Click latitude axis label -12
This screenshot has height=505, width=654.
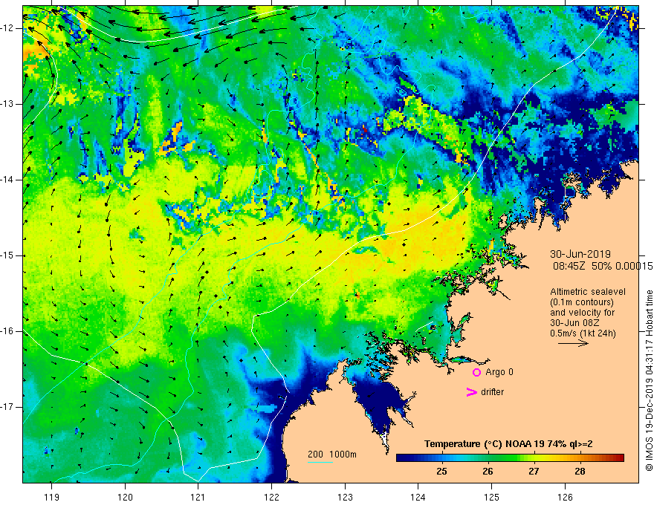click(x=7, y=28)
